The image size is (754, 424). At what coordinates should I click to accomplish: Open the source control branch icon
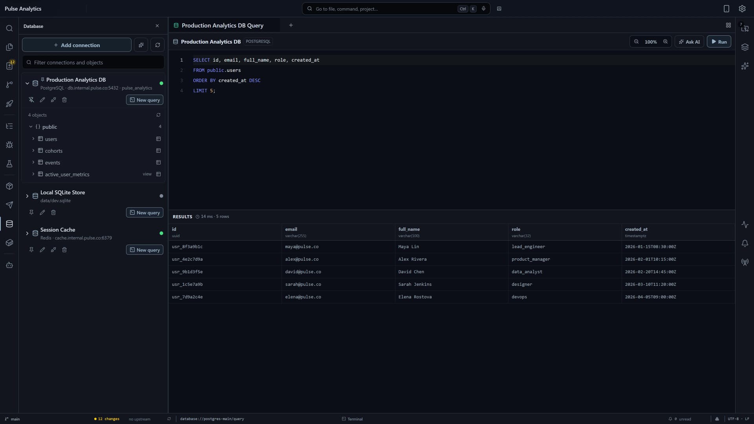(9, 85)
